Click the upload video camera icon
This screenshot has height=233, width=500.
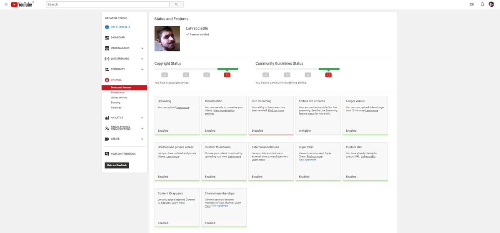pyautogui.click(x=472, y=4)
